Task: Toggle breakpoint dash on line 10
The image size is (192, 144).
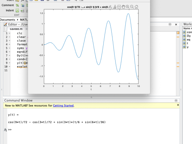Action: 10,67
